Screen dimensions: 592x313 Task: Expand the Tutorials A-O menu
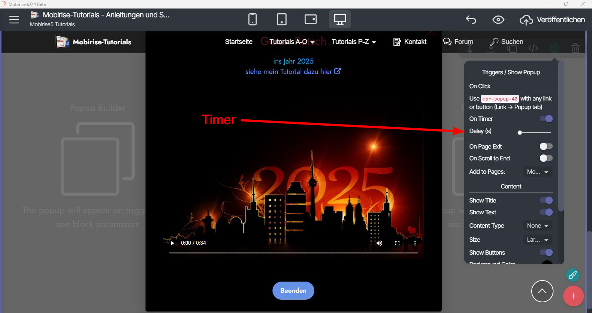pyautogui.click(x=292, y=42)
